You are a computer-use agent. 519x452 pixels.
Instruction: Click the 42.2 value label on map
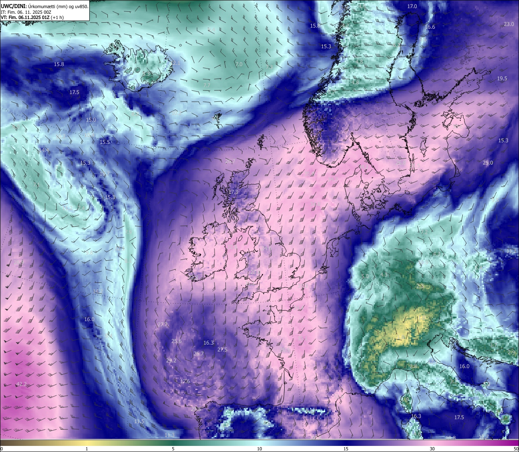click(21, 384)
